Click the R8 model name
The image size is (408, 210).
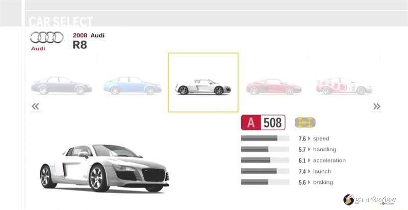80,45
